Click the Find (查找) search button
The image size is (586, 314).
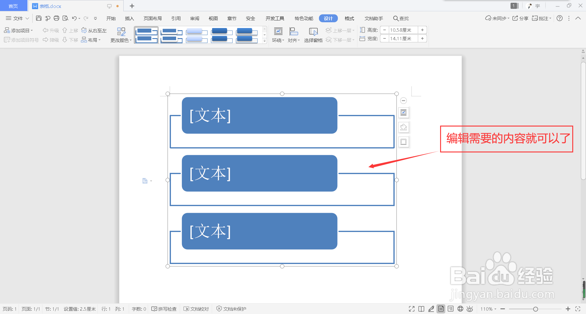(x=401, y=18)
